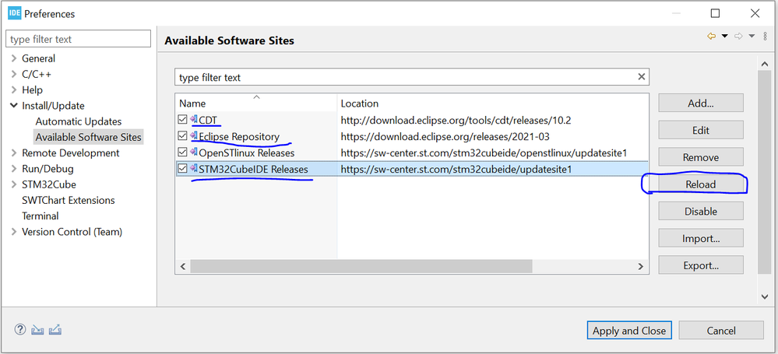This screenshot has width=778, height=354.
Task: Click the horizontal scrollbar thumb in sites table
Action: (361, 266)
